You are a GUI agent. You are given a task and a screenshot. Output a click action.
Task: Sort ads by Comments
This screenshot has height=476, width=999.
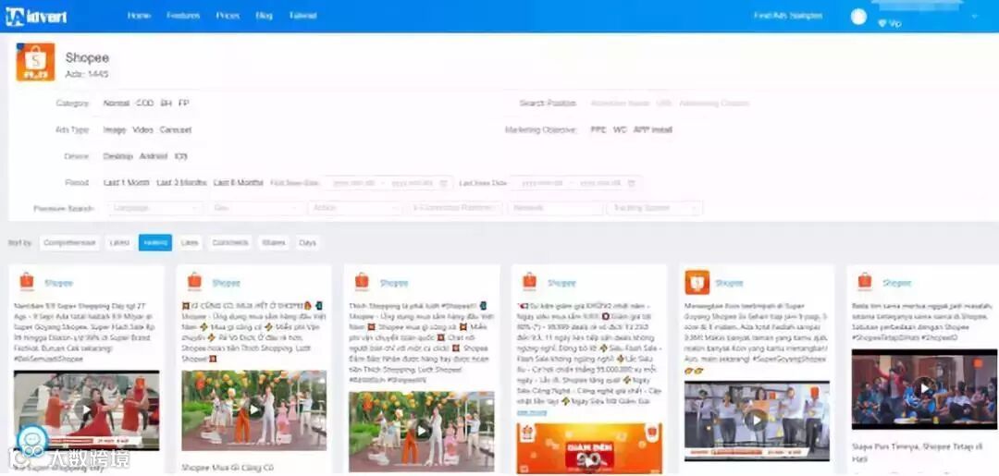pos(230,242)
